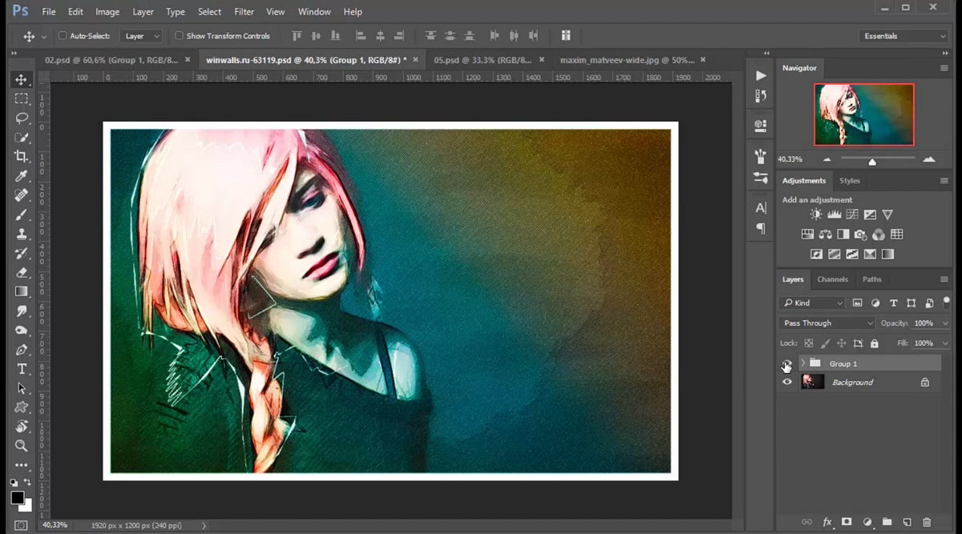Select the Lasso tool
This screenshot has width=962, height=534.
[x=22, y=118]
